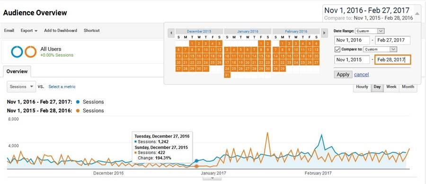Open the Compare to Custom dropdown
Screen dimensions: 426x184
(381, 50)
